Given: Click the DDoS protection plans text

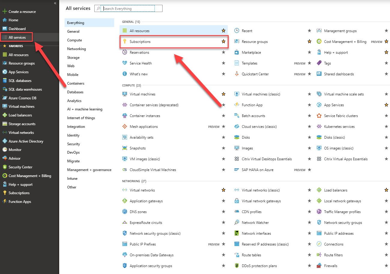Looking at the screenshot, I should point(259,266).
